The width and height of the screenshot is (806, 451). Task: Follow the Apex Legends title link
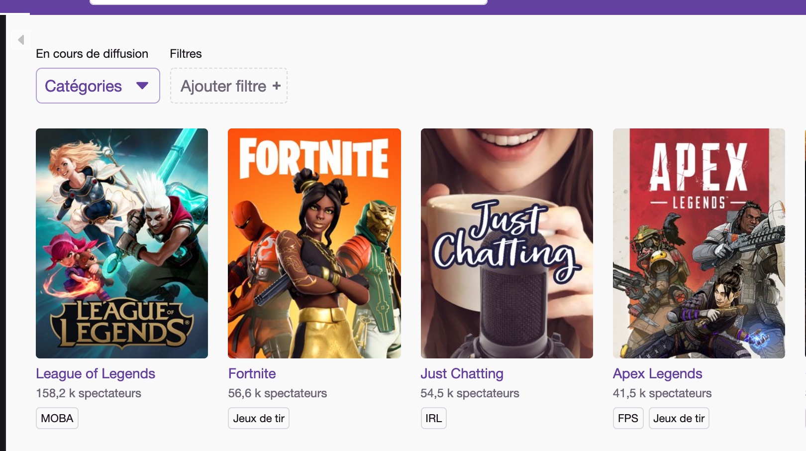(x=658, y=373)
